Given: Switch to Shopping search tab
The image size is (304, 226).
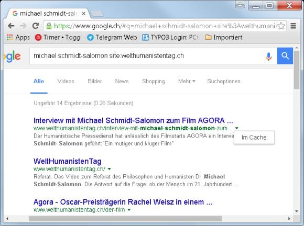Looking at the screenshot, I should tap(154, 81).
